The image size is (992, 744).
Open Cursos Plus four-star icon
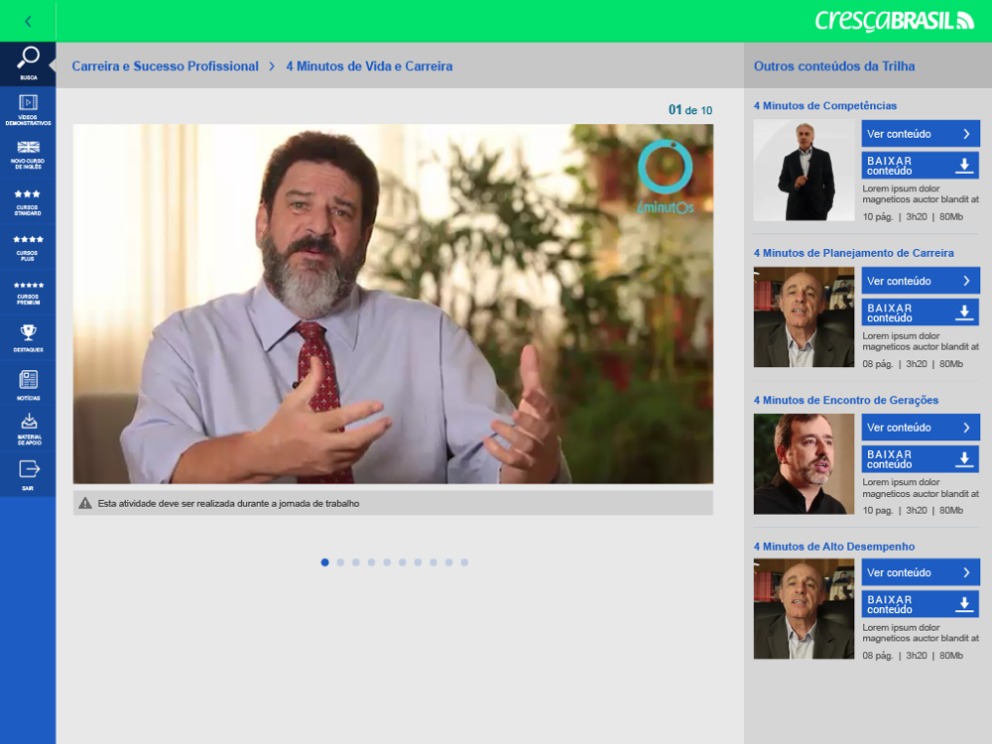[x=28, y=247]
